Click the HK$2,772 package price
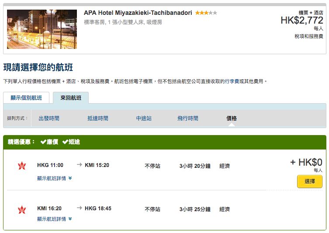 [302, 21]
